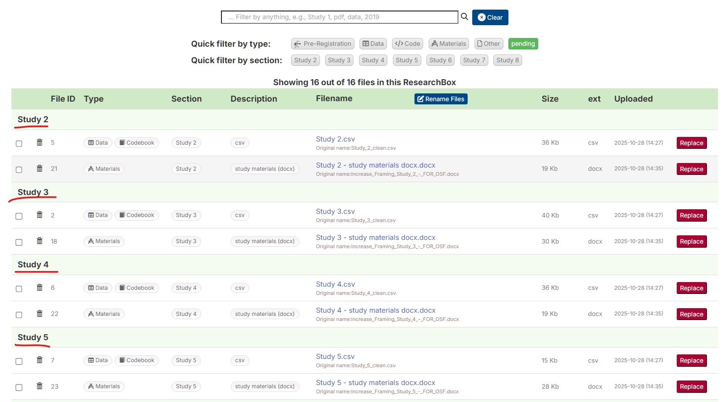Image resolution: width=723 pixels, height=402 pixels.
Task: Delete file 6 with trash icon
Action: (x=40, y=288)
